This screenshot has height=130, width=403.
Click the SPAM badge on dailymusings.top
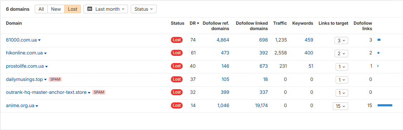point(55,79)
